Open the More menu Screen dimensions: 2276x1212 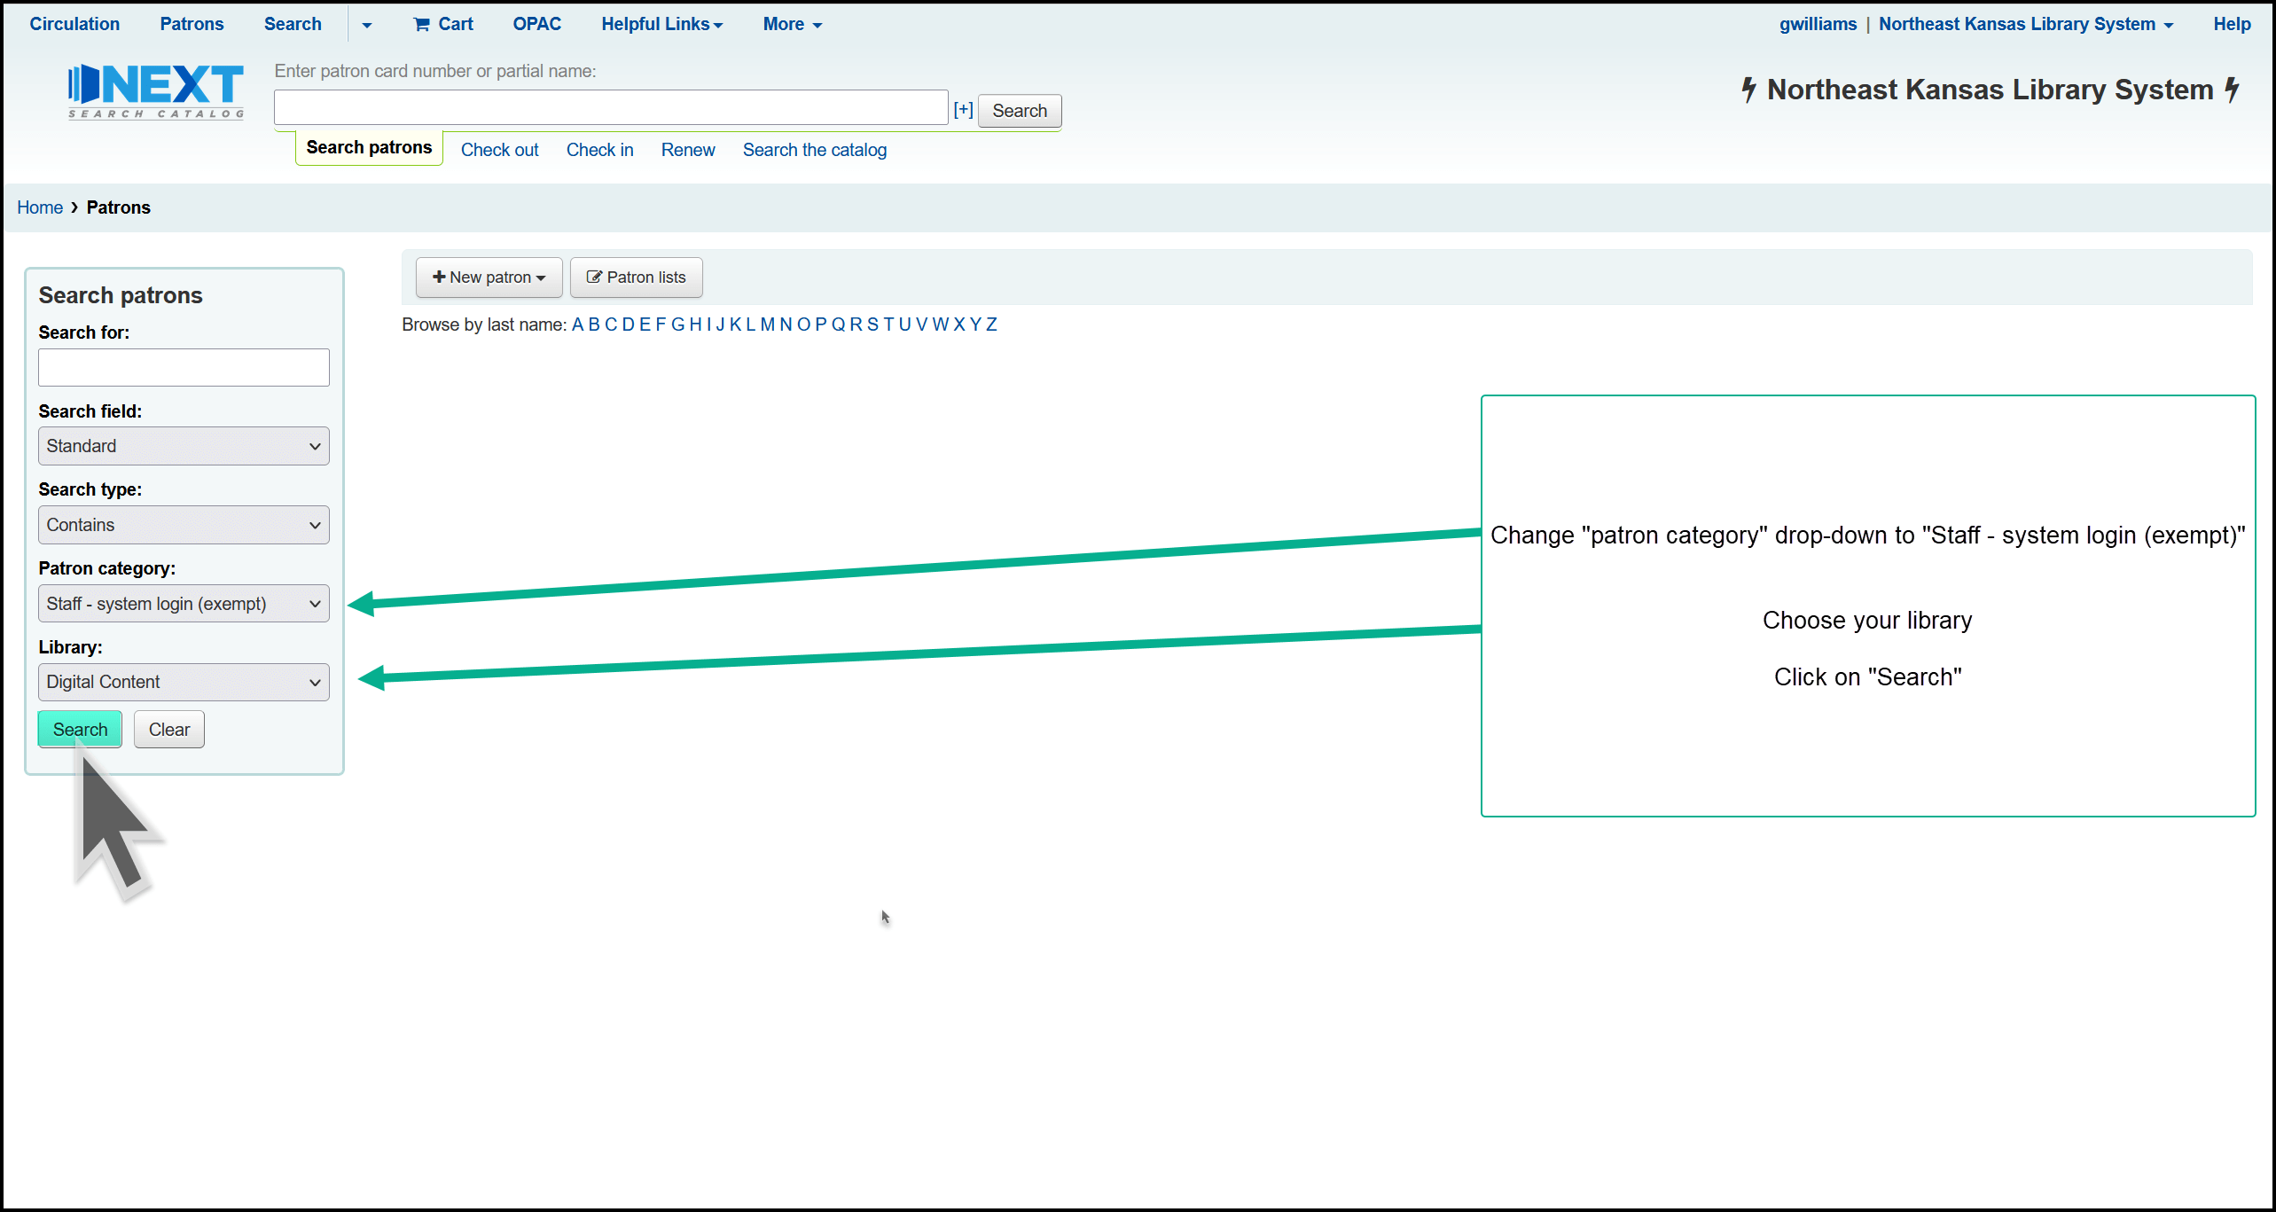[792, 24]
